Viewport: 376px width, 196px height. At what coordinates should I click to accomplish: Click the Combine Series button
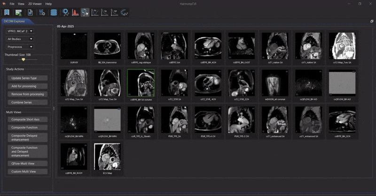pos(28,102)
